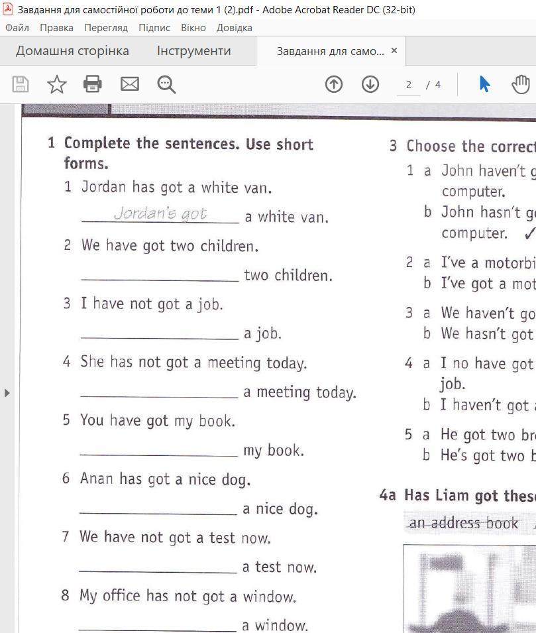Open the Find text magnifier tool
The image size is (536, 633).
coord(166,84)
